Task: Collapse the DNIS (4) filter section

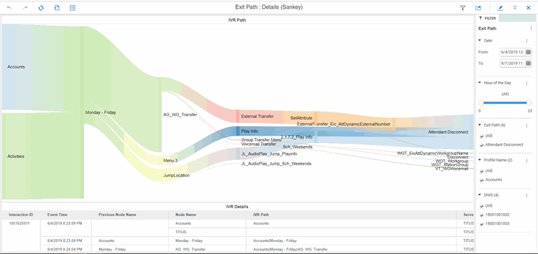Action: 480,195
